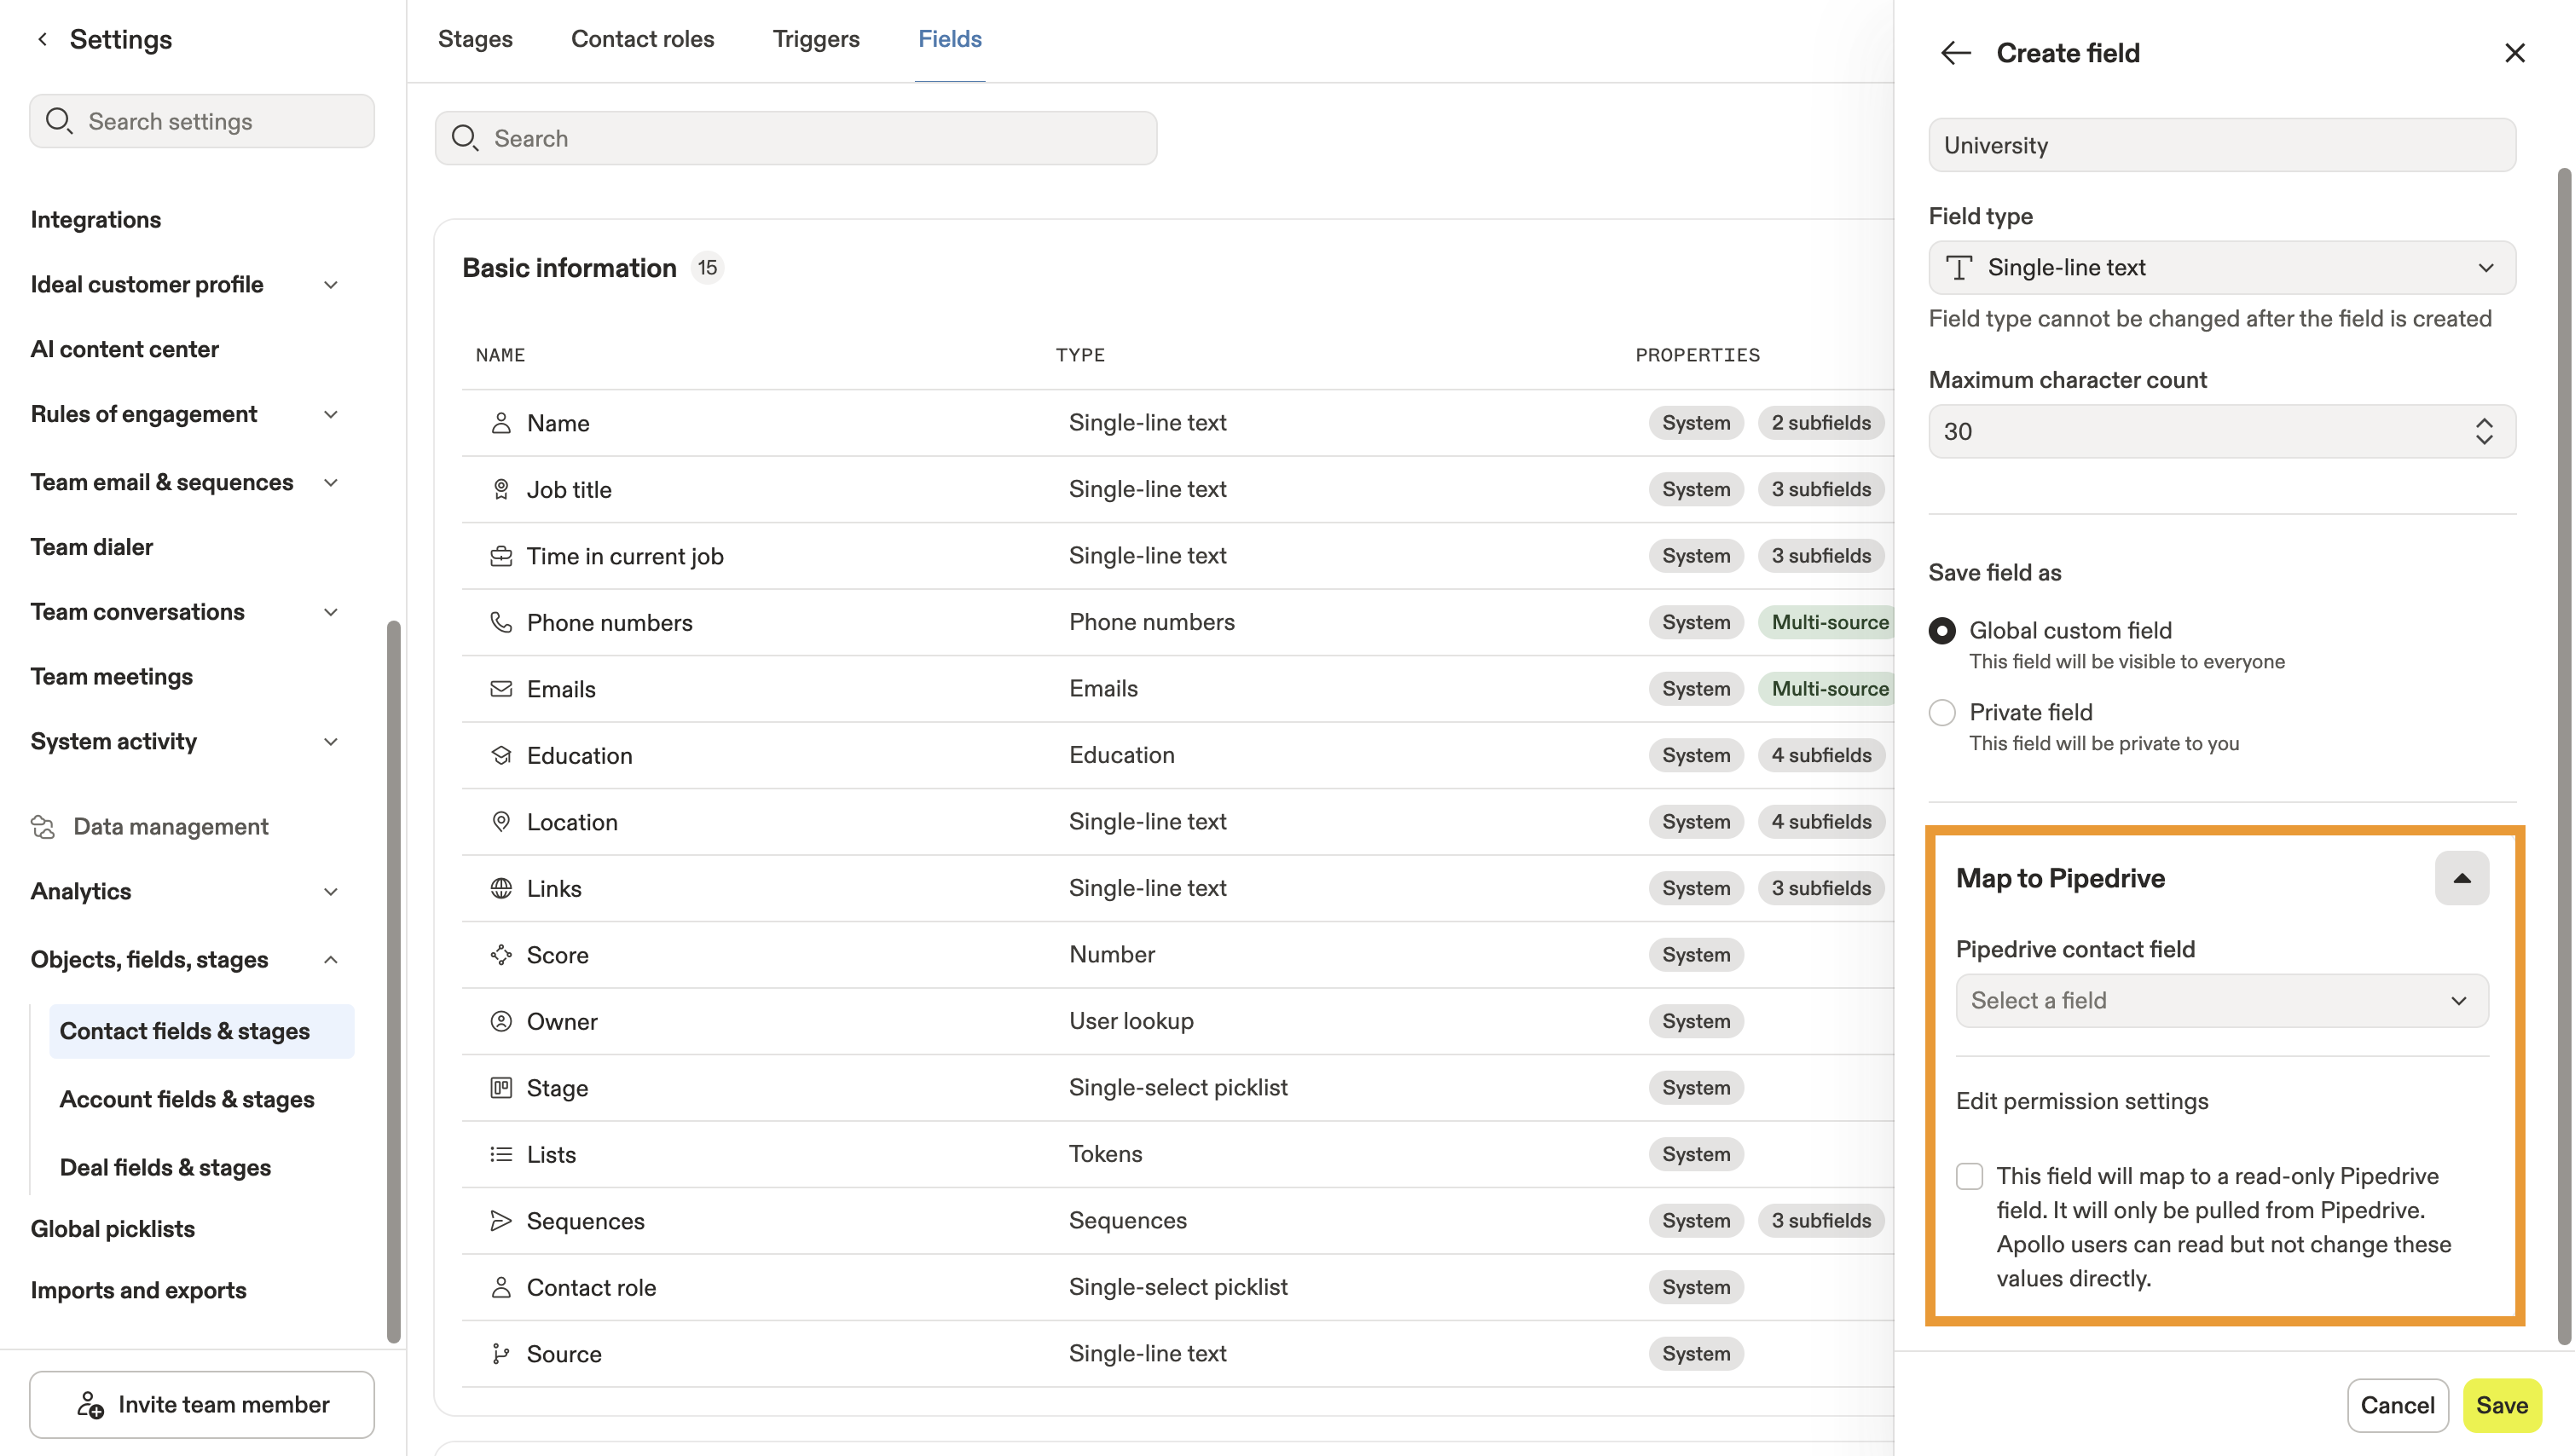
Task: Collapse Objects, fields, stages section
Action: 331,960
